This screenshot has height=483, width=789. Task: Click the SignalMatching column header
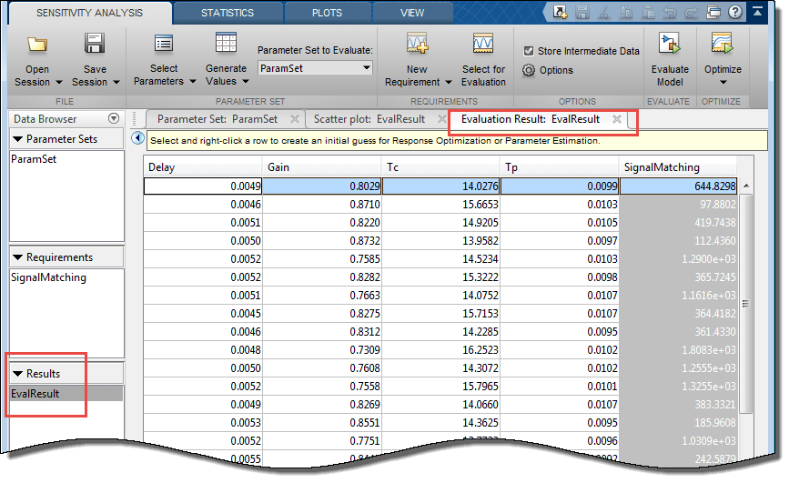pos(678,167)
